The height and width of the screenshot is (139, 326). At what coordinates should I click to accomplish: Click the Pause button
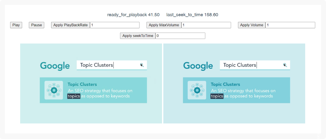tap(37, 25)
